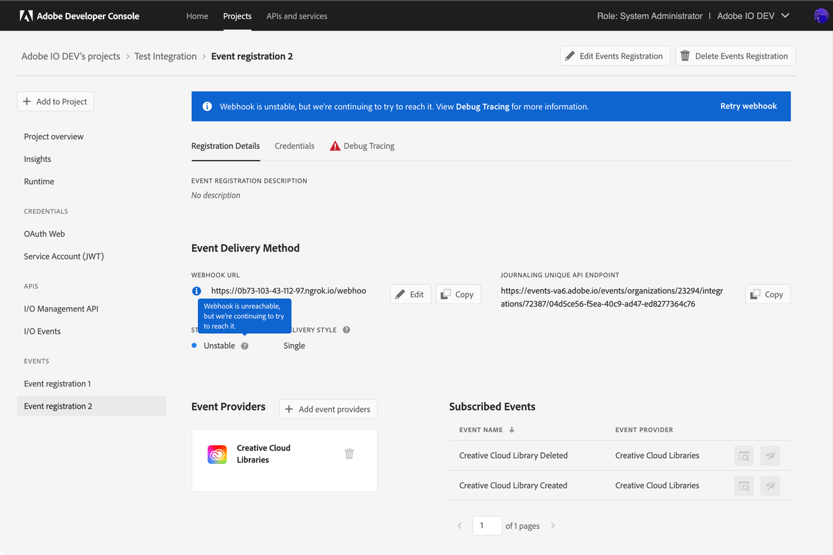Viewport: 833px width, 555px height.
Task: Open I/O Management API in sidebar
Action: (x=61, y=308)
